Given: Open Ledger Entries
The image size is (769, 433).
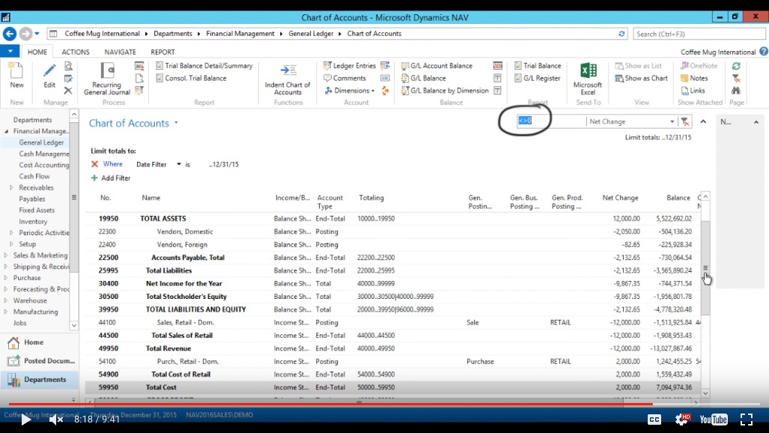Looking at the screenshot, I should coord(349,65).
